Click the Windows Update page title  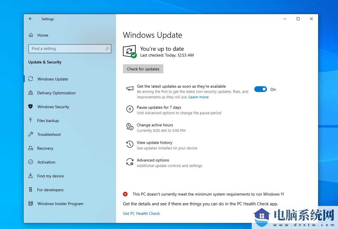tap(152, 35)
